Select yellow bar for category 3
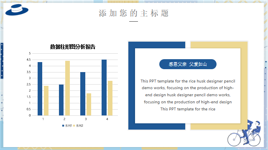The width and height of the screenshot is (268, 150). click(x=89, y=104)
